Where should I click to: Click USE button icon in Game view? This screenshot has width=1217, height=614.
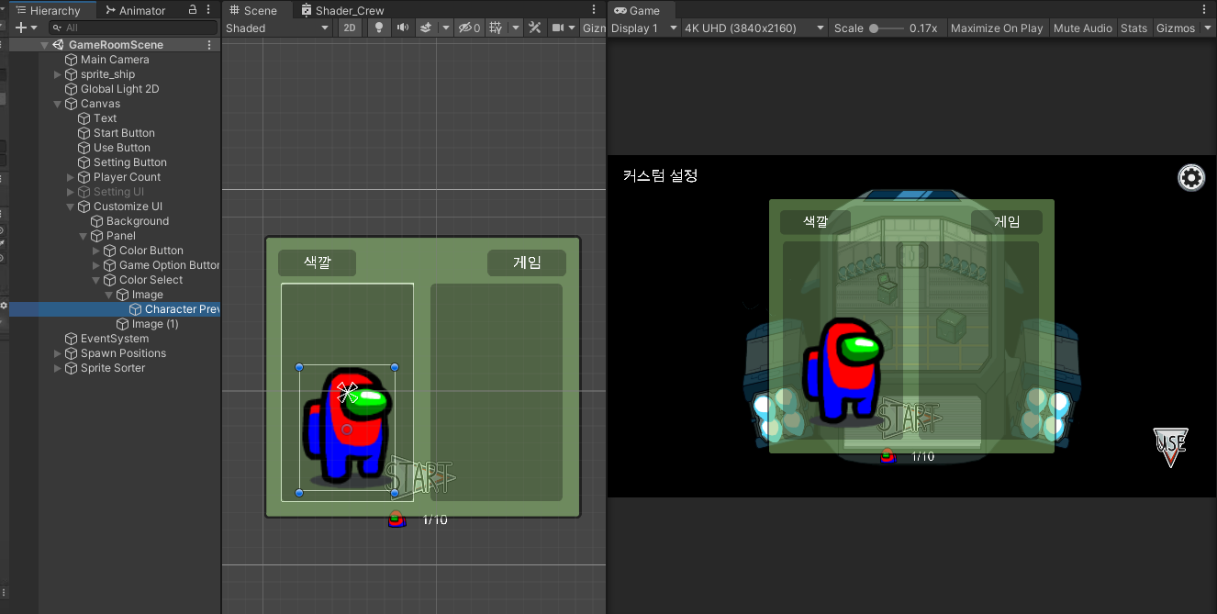tap(1170, 446)
